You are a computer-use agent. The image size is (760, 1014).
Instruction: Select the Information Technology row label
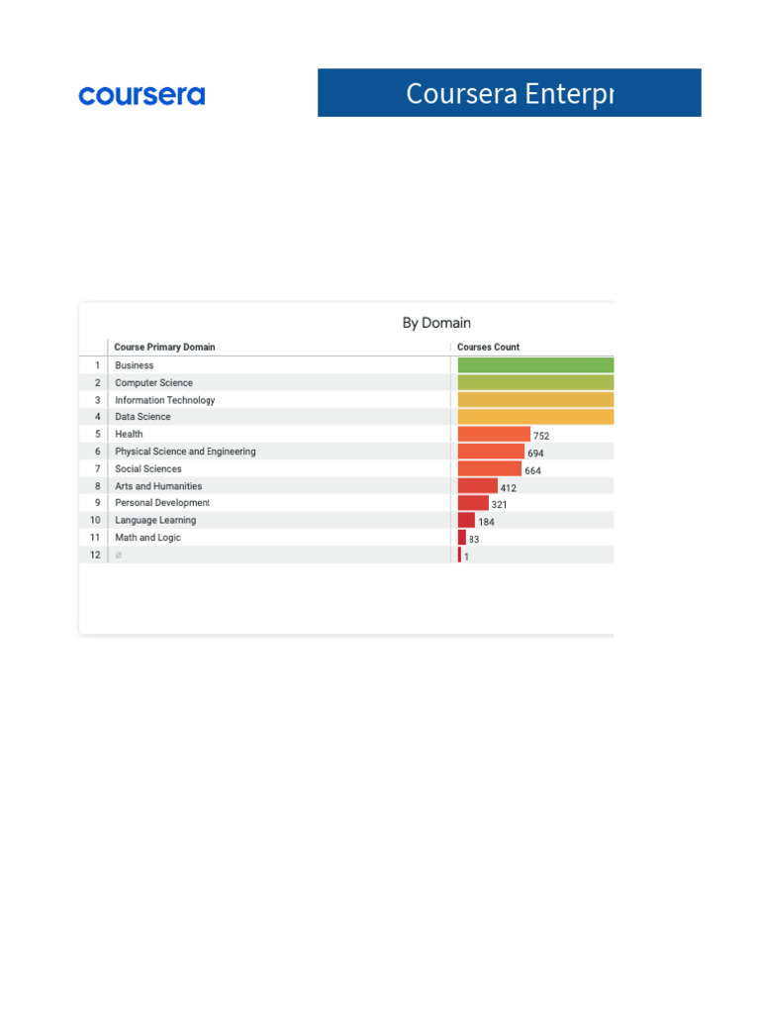[164, 400]
